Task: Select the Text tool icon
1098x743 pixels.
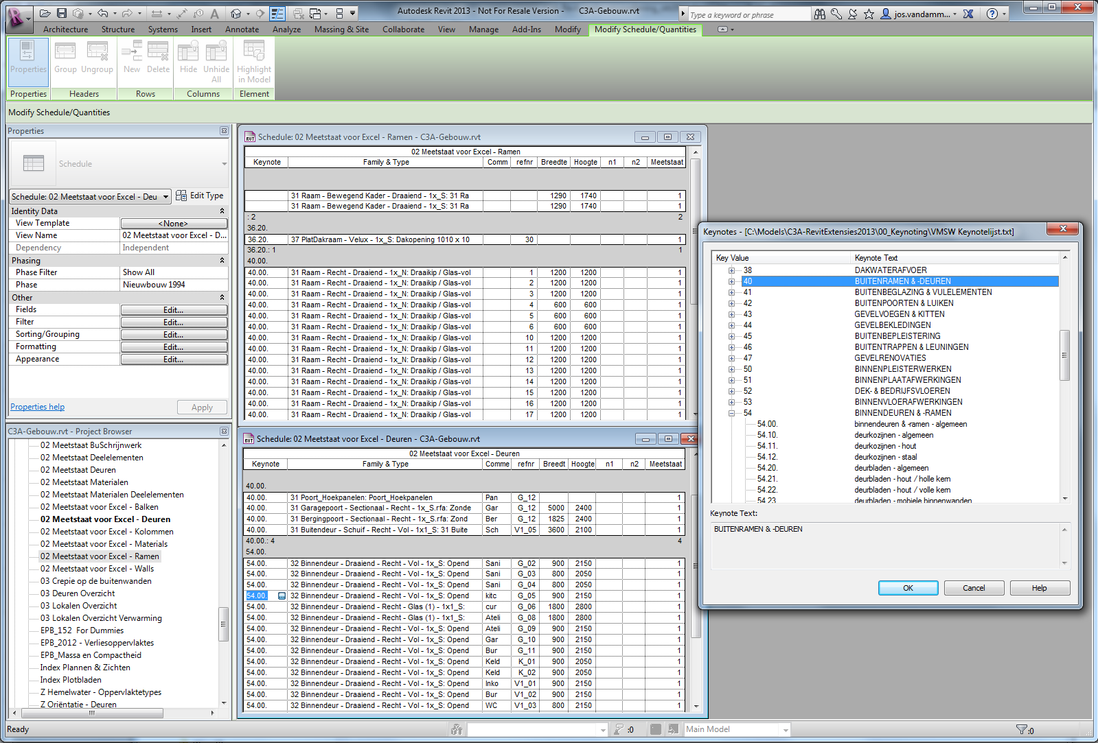Action: tap(215, 13)
